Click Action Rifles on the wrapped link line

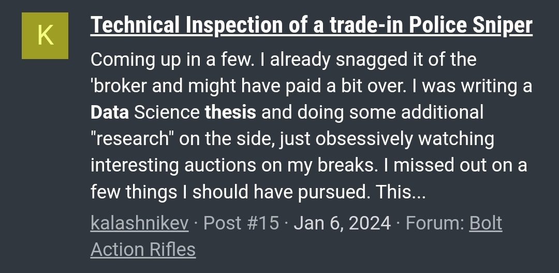click(x=143, y=249)
